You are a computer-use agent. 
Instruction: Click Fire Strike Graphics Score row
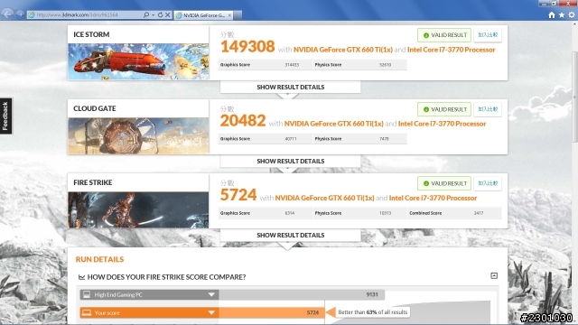pyautogui.click(x=266, y=213)
